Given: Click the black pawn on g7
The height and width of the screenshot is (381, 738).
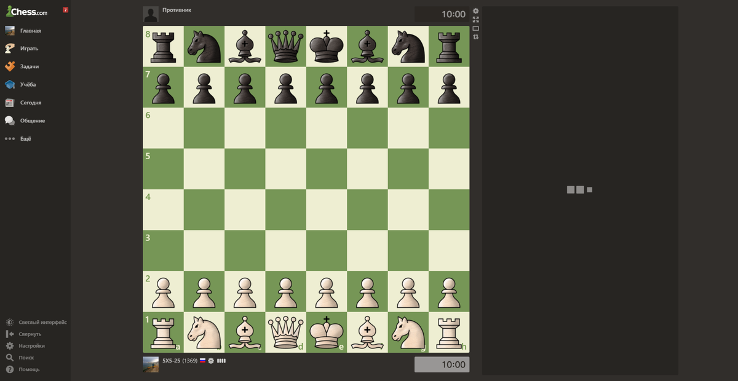Looking at the screenshot, I should tap(408, 87).
